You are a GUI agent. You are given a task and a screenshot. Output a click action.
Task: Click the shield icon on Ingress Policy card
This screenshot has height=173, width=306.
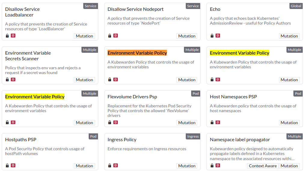[115, 165]
